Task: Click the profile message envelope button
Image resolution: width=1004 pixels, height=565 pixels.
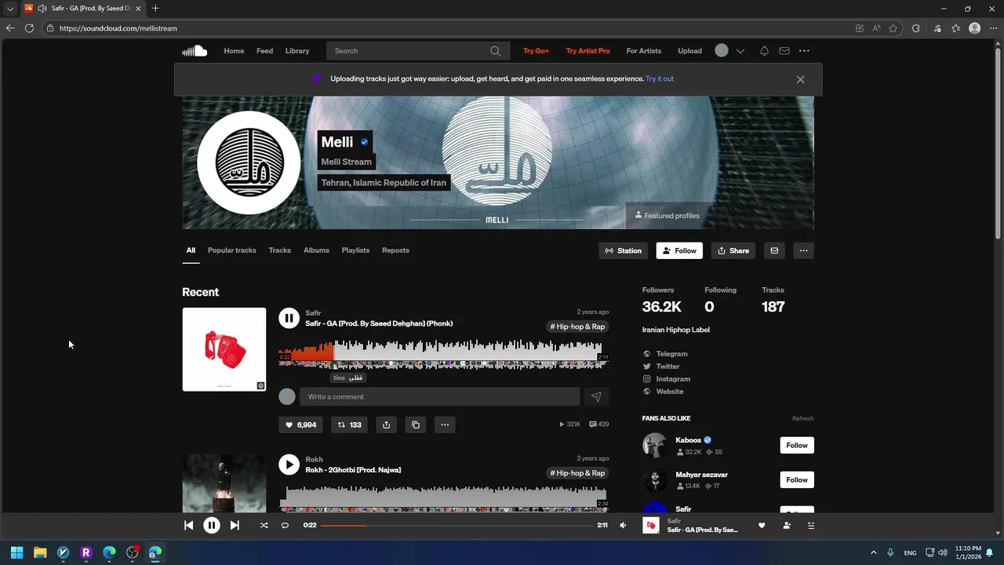Action: [x=774, y=250]
